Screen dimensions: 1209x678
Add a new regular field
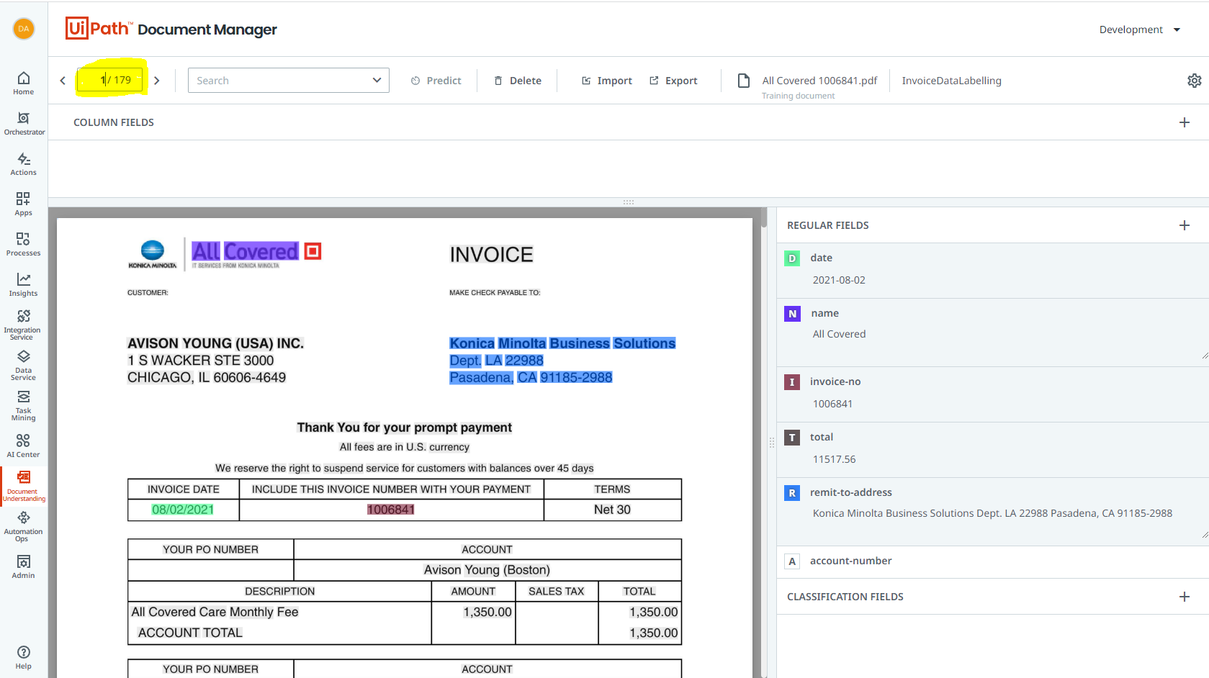[x=1185, y=225]
